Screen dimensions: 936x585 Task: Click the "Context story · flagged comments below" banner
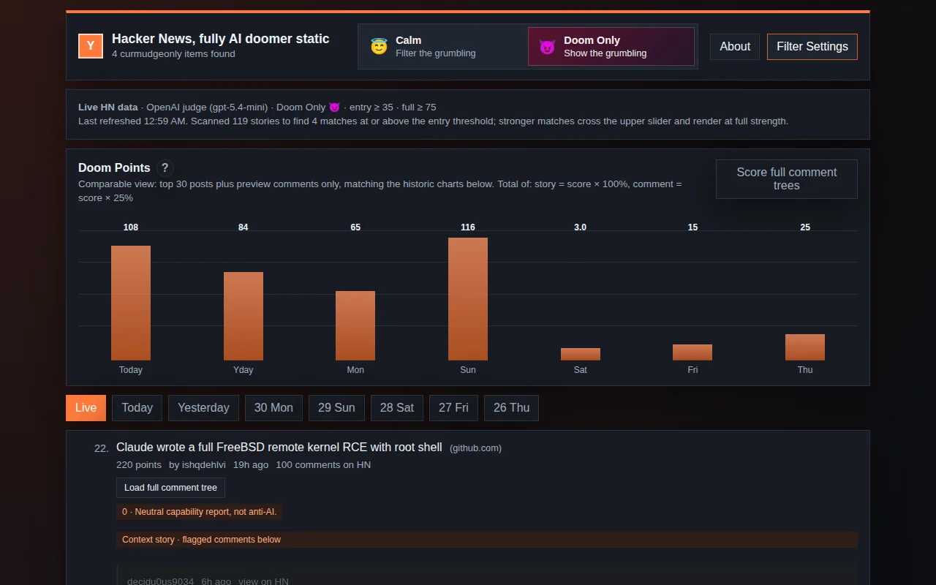pos(487,540)
